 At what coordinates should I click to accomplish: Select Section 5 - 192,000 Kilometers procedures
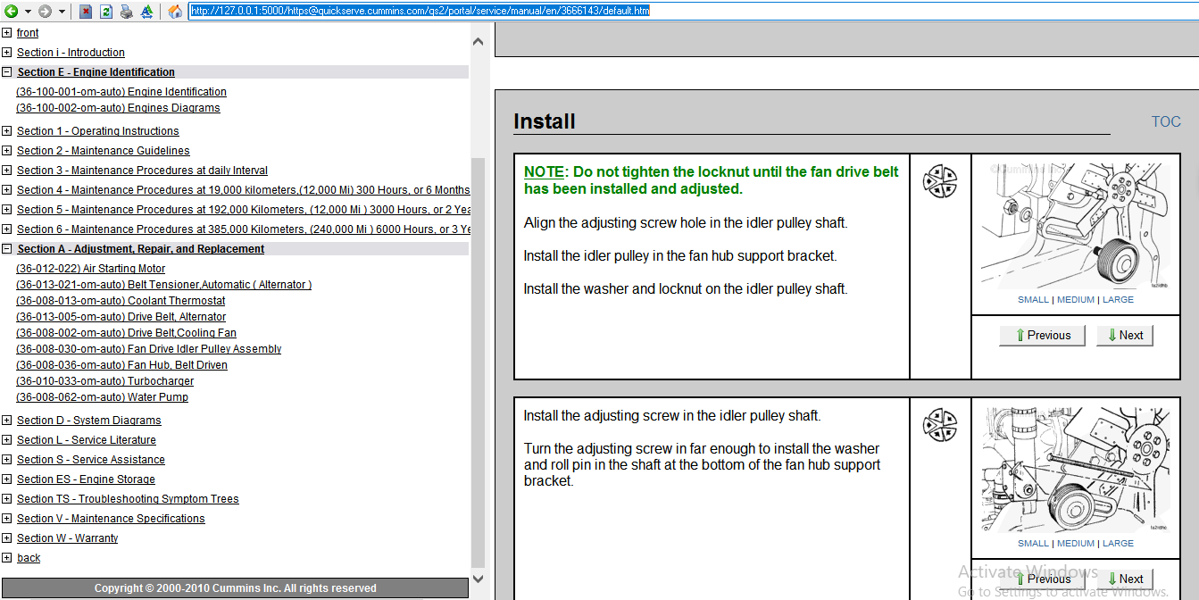[x=243, y=210]
